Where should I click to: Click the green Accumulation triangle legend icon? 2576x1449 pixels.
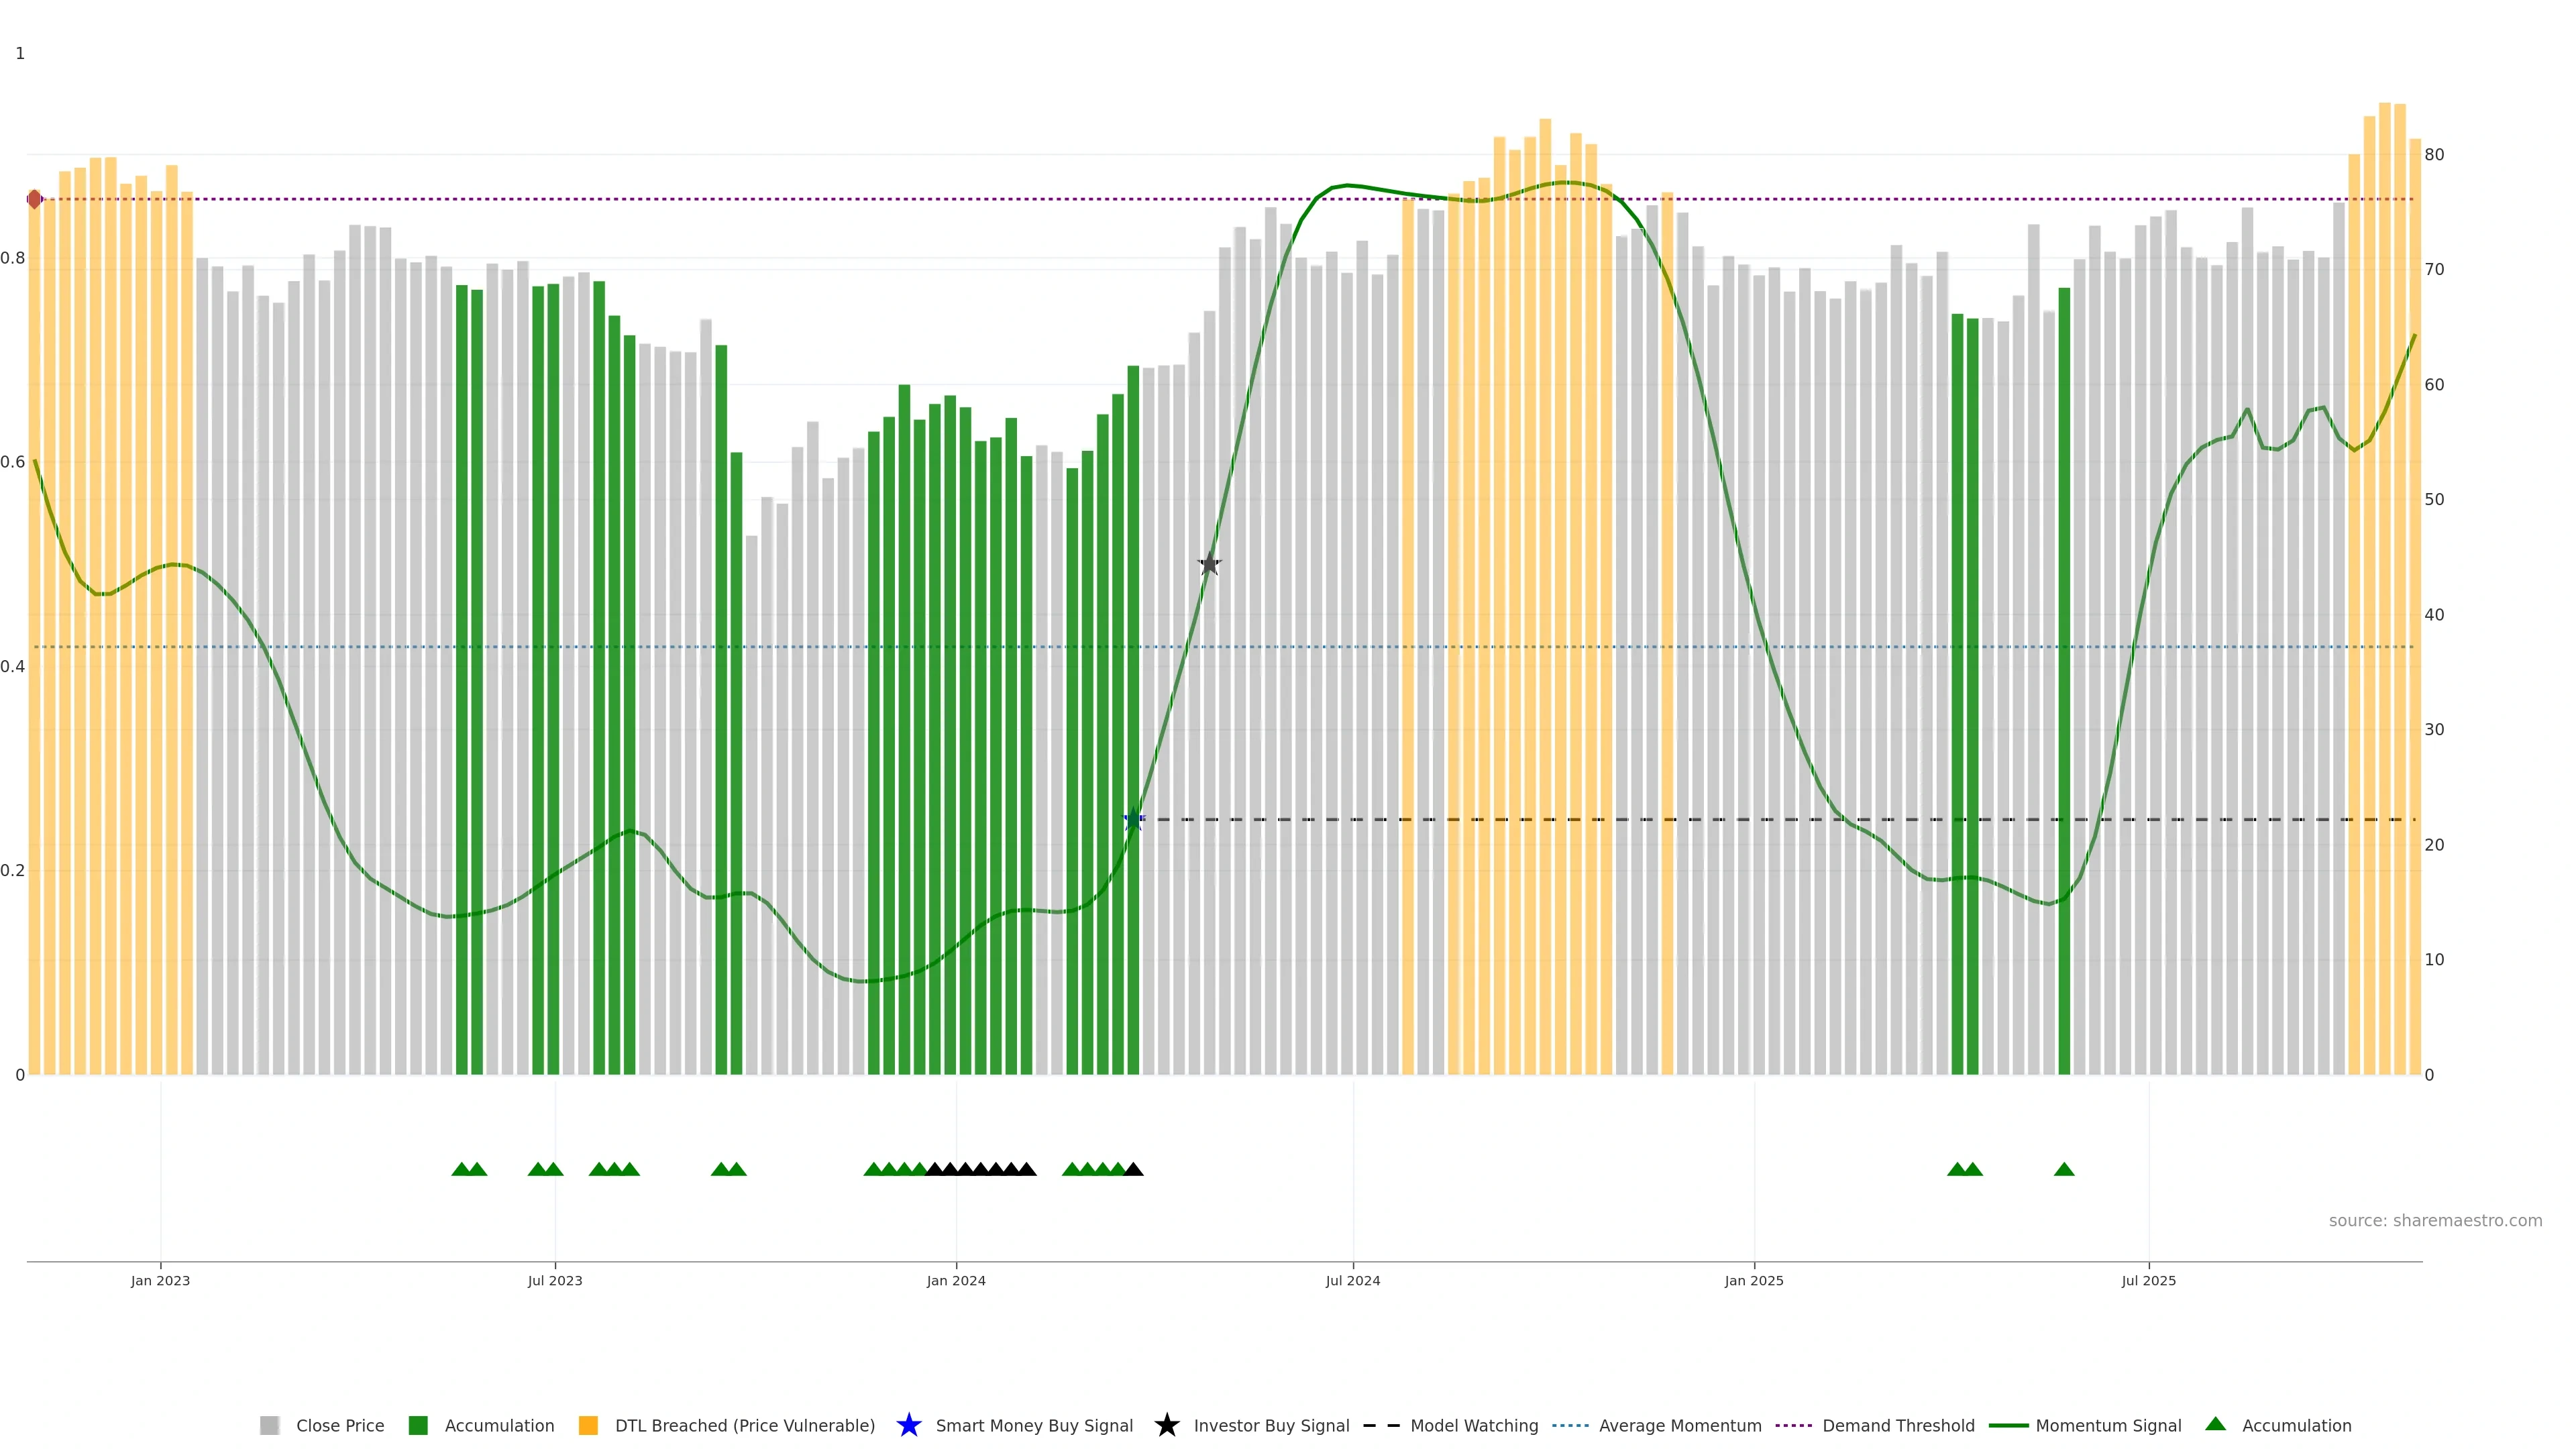pyautogui.click(x=2215, y=1424)
